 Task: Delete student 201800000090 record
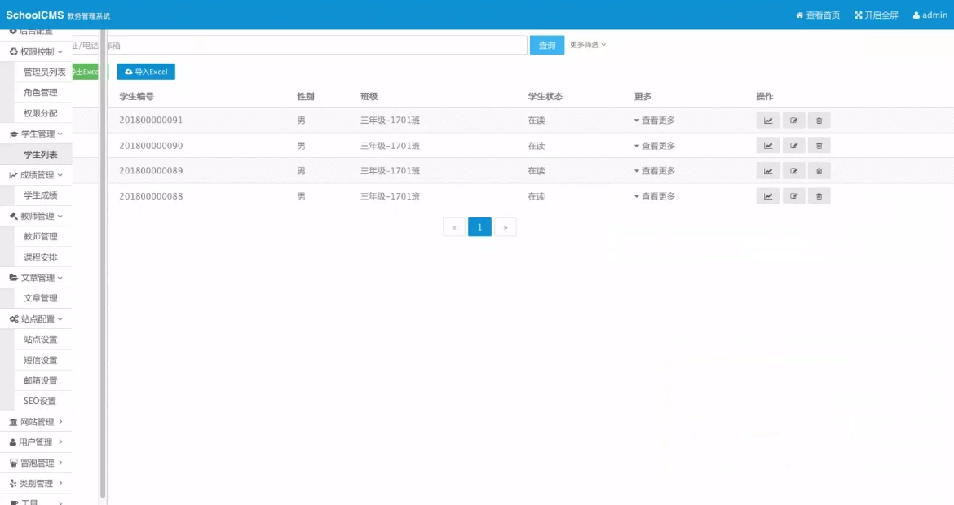[819, 146]
